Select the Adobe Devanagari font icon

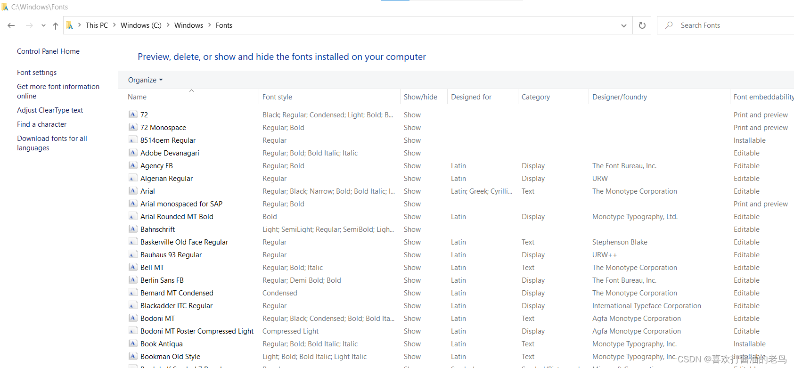pos(133,153)
